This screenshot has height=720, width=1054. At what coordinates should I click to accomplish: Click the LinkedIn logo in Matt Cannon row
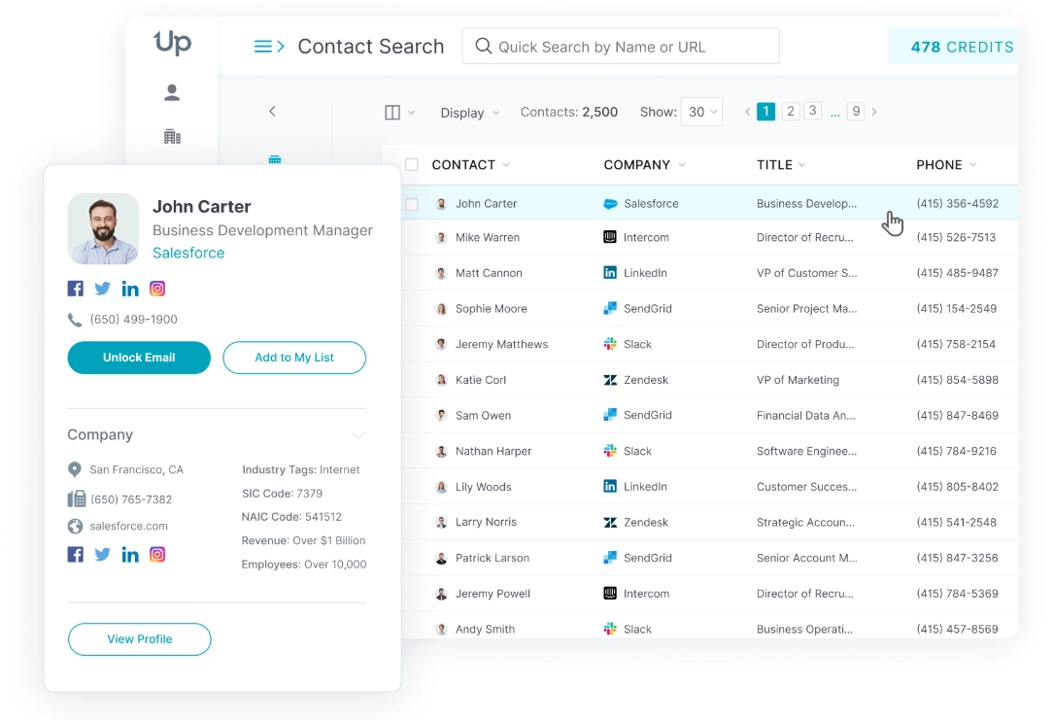pos(610,273)
